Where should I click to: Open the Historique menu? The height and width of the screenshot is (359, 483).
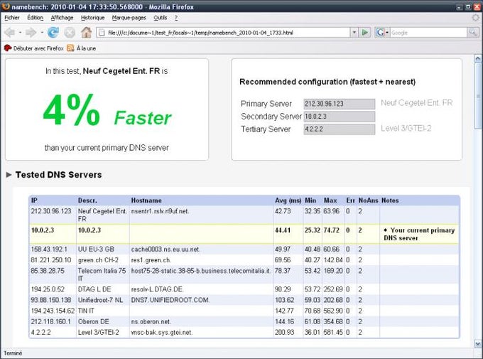point(93,18)
